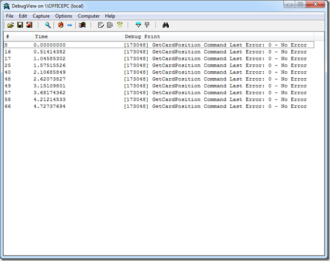Toggle the Autoscroll toolbar icon

coord(110,25)
